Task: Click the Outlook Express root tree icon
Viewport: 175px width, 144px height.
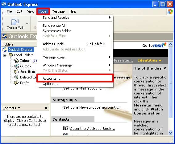Action: click(x=5, y=50)
